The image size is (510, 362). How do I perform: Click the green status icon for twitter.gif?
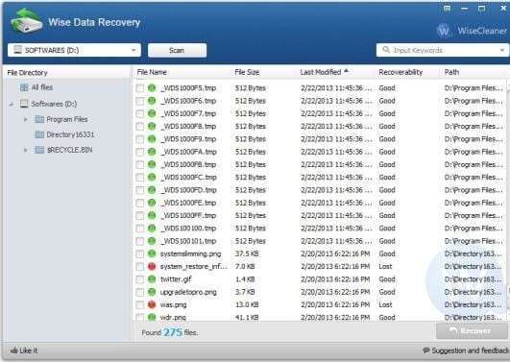tap(152, 279)
